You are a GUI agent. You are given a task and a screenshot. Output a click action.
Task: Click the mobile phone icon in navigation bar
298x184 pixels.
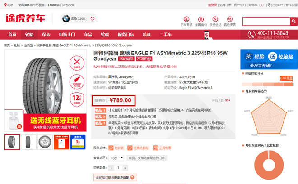(207, 35)
